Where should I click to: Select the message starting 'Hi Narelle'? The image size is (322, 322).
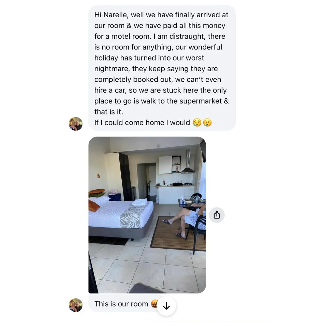tap(162, 68)
